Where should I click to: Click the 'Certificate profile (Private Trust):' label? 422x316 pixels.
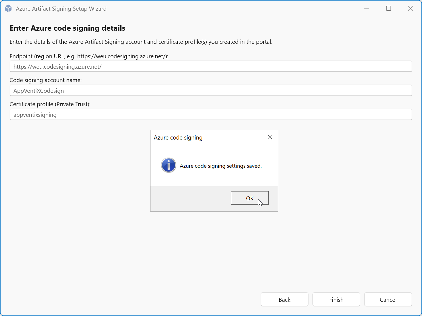pos(50,104)
